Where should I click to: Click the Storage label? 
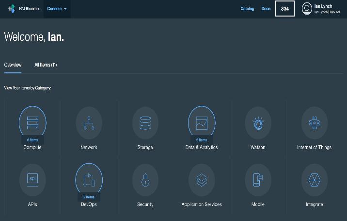tap(145, 147)
